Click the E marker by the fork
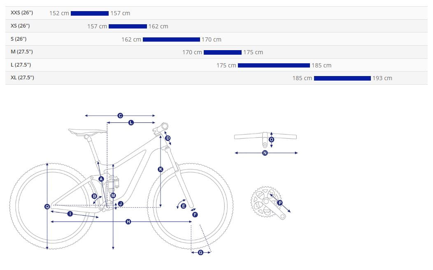The width and height of the screenshot is (433, 270). click(184, 206)
